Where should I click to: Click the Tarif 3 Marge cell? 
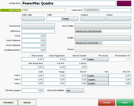pyautogui.click(x=54, y=83)
